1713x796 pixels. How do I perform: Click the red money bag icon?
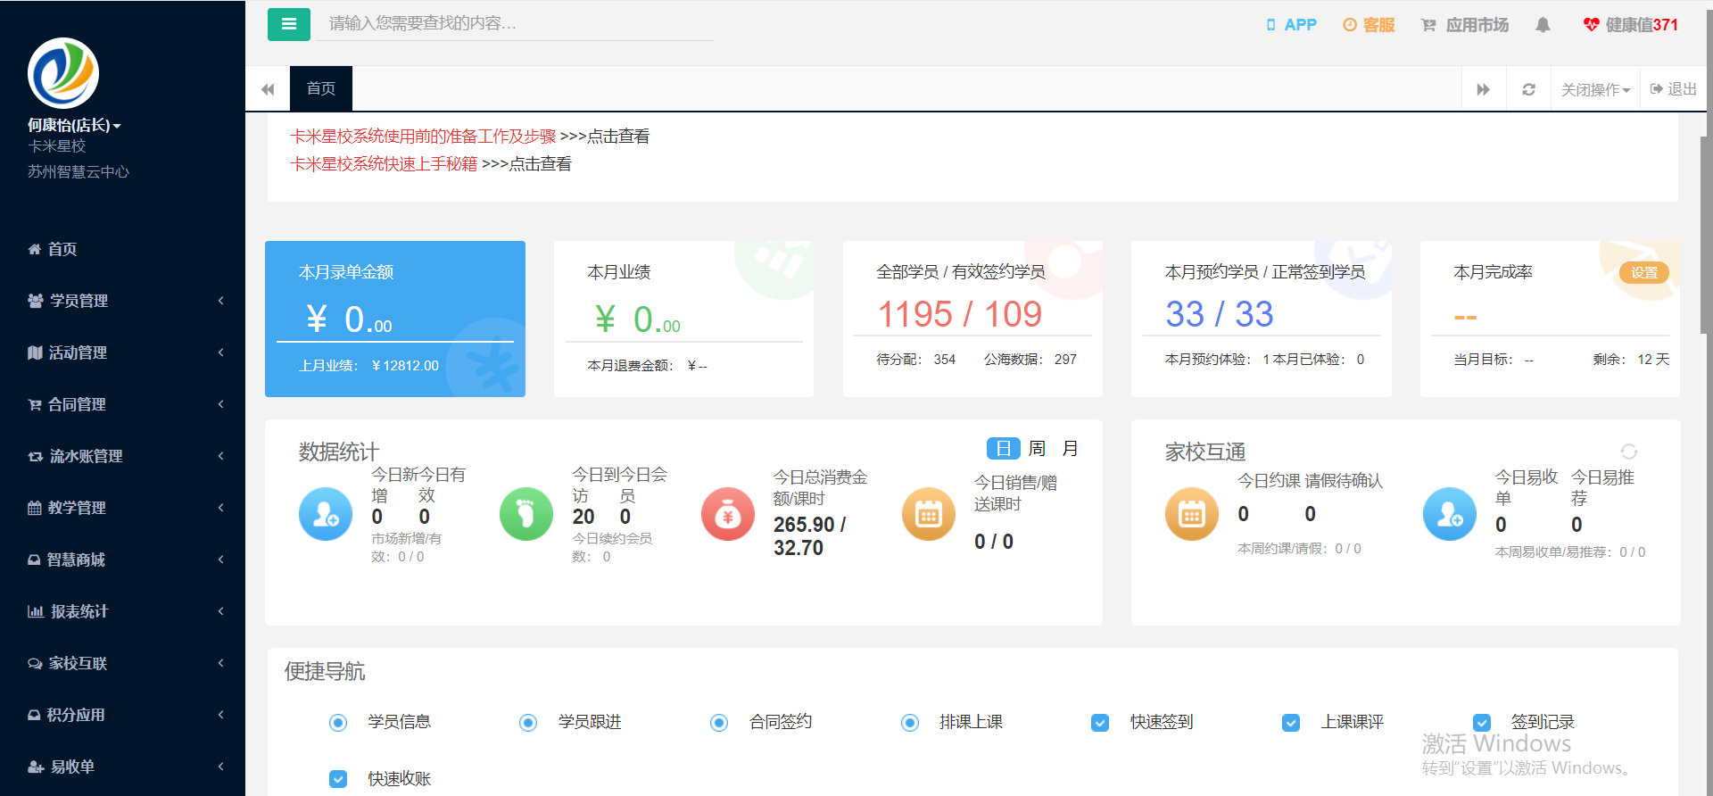(x=728, y=514)
